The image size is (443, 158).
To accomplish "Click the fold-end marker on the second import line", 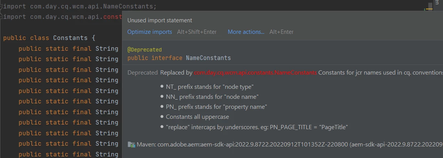I will (x=2, y=17).
